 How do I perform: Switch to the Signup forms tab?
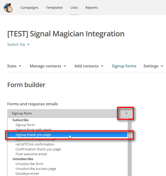click(124, 66)
